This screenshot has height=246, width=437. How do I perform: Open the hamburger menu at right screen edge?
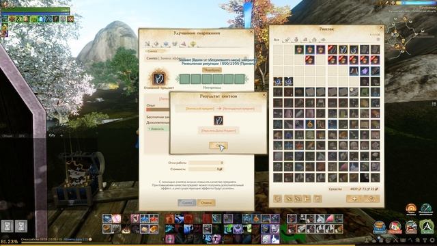(x=434, y=103)
